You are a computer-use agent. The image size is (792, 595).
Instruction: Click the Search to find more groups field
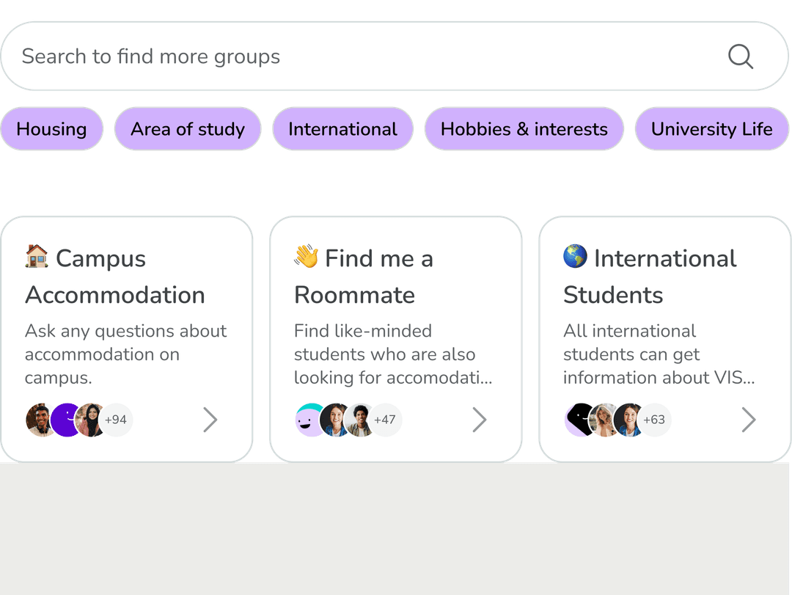pos(293,56)
